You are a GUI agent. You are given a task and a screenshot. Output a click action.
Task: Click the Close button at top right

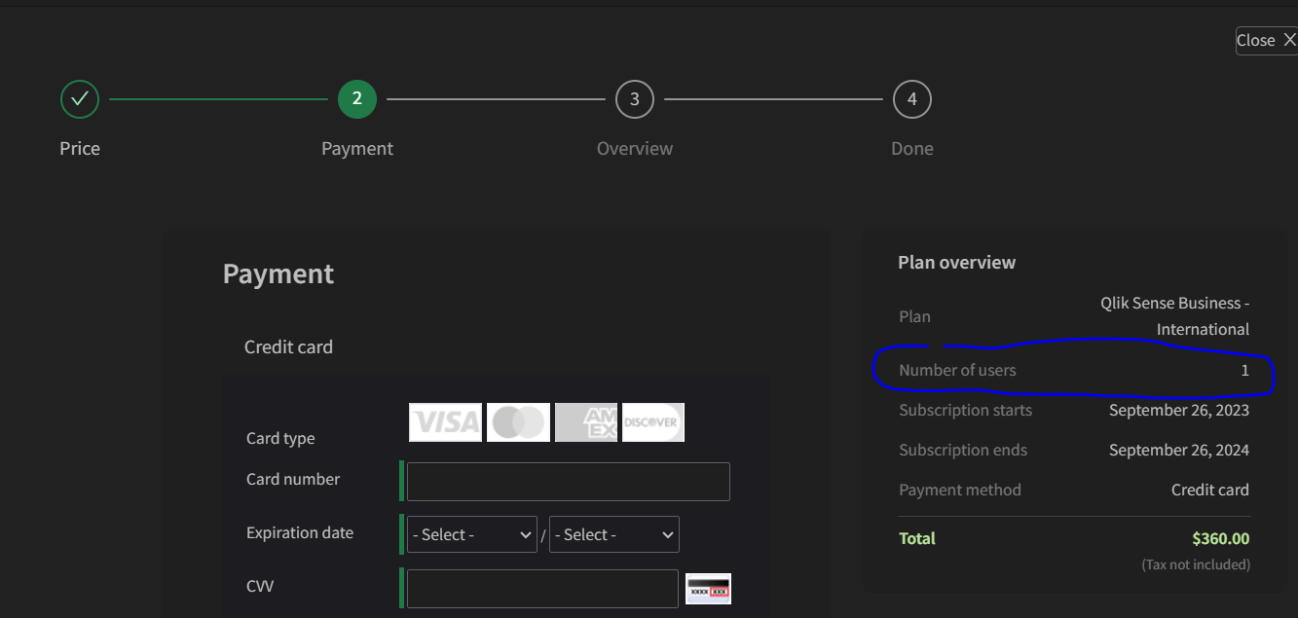tap(1263, 40)
